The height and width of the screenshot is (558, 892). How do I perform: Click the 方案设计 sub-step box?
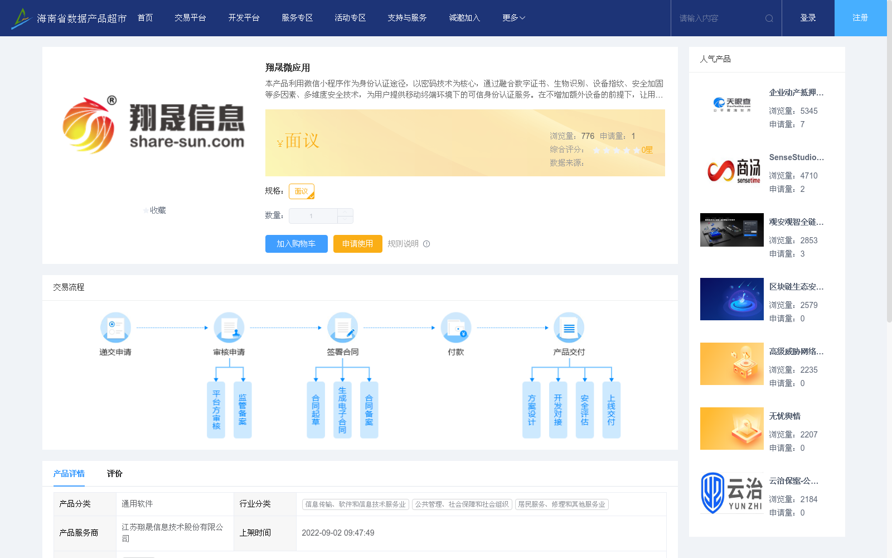pos(531,410)
